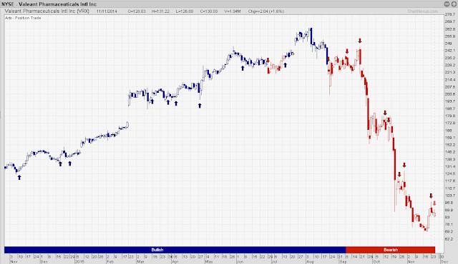Image resolution: width=458 pixels, height=264 pixels.
Task: Click the volume V=1.94M value
Action: tap(232, 11)
